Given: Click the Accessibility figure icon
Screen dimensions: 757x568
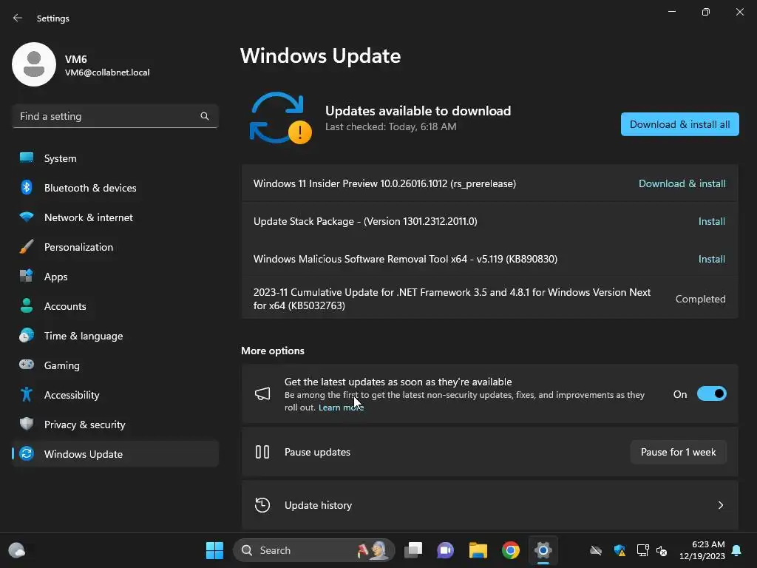Looking at the screenshot, I should [x=27, y=395].
